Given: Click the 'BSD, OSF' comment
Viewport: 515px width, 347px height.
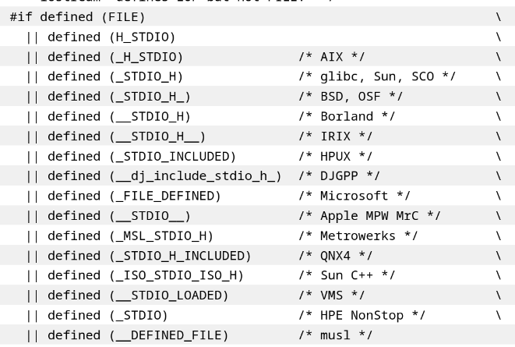Looking at the screenshot, I should point(351,97).
